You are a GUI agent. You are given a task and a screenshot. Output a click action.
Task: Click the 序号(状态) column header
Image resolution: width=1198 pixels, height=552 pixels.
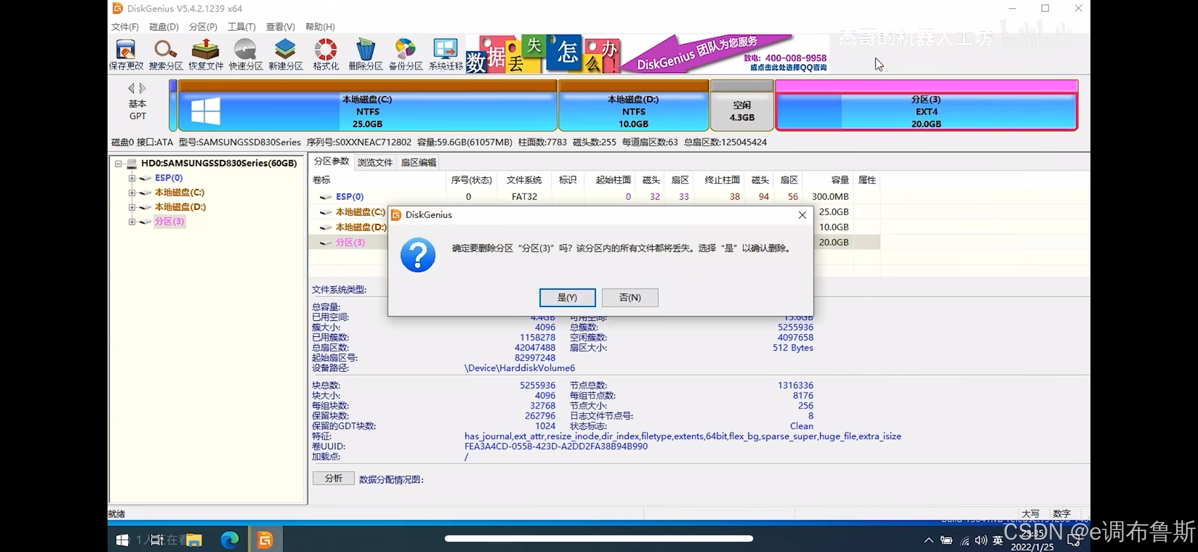tap(471, 180)
